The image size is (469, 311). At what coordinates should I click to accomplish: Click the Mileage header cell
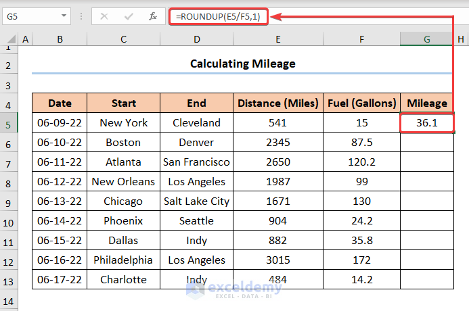[x=427, y=103]
